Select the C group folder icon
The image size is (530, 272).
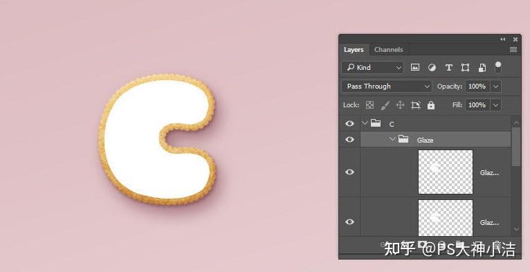376,123
